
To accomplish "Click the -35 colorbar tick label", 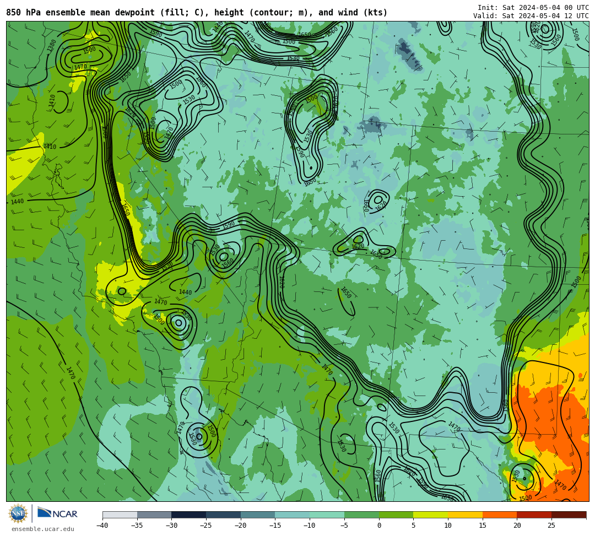I will [137, 526].
